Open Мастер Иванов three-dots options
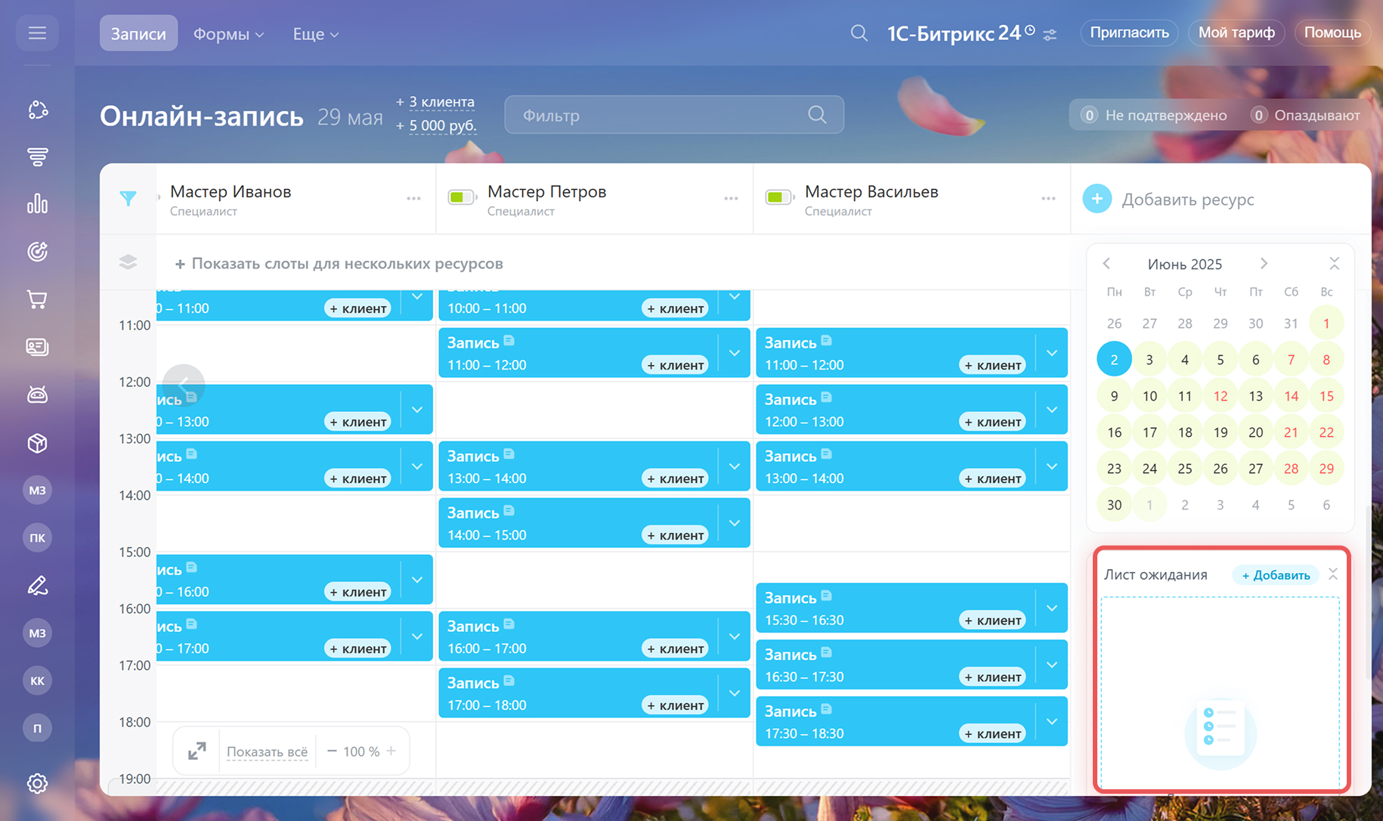The image size is (1383, 821). pyautogui.click(x=413, y=199)
